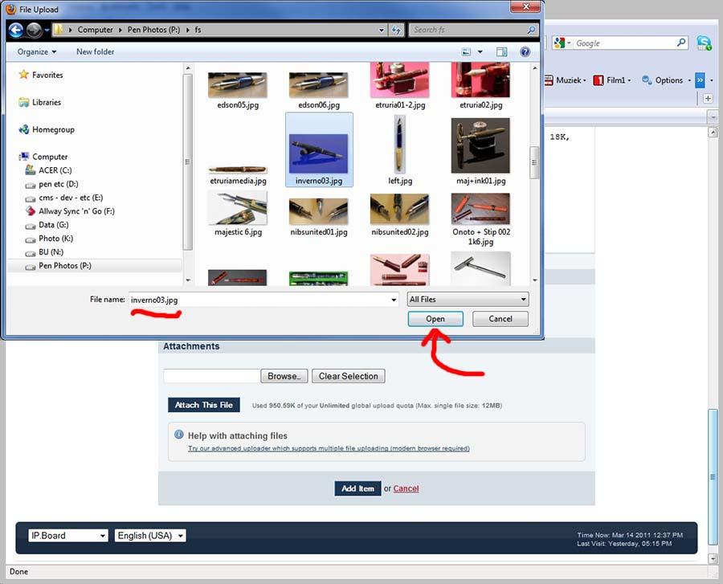723x584 pixels.
Task: Click the Open button
Action: 435,319
